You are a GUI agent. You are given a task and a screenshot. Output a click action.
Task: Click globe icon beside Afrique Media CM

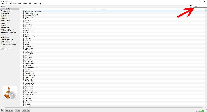point(24,36)
